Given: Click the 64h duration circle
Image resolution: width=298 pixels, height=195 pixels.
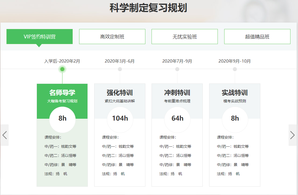Looking at the screenshot, I should click(x=177, y=118).
